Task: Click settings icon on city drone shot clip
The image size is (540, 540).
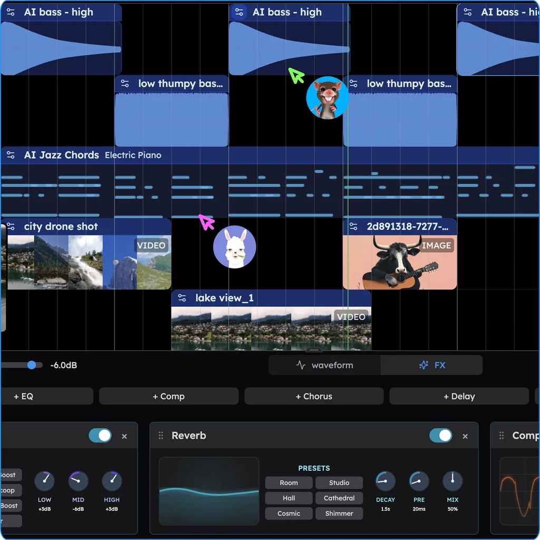Action: click(11, 226)
